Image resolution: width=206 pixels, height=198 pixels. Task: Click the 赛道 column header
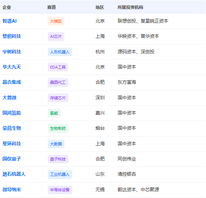(x=52, y=7)
